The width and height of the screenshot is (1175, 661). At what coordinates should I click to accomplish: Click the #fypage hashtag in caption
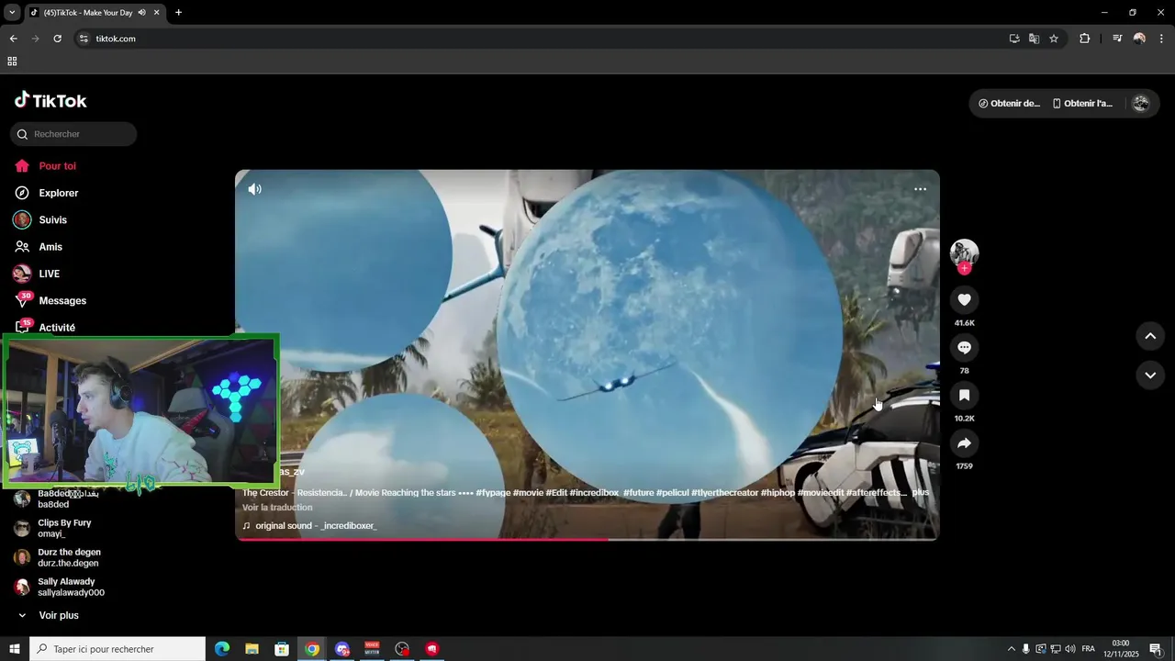tap(493, 493)
